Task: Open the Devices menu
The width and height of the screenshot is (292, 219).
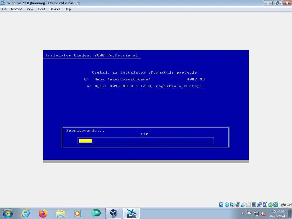Action: pos(55,9)
